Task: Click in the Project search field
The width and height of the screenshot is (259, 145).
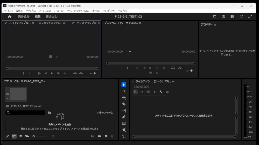Action: 25,112
